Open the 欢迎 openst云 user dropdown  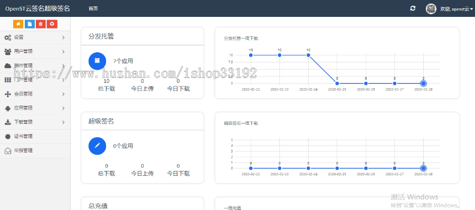[456, 9]
